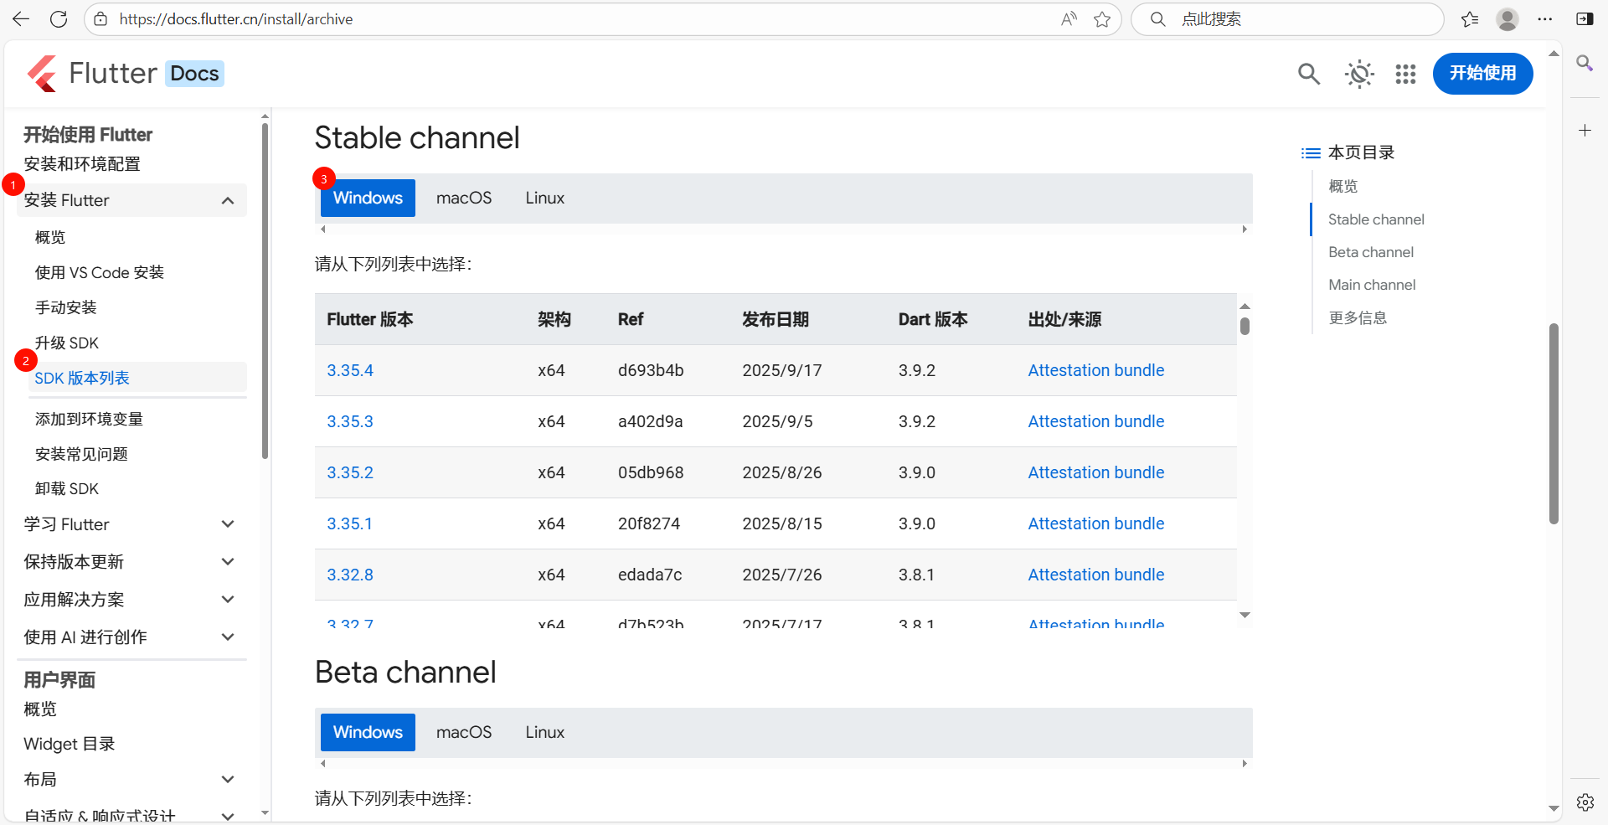Click the stable versions table scrollbar thumb

point(1245,326)
